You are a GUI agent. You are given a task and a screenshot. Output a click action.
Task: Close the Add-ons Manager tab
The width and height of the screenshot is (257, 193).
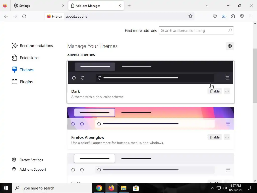[120, 6]
